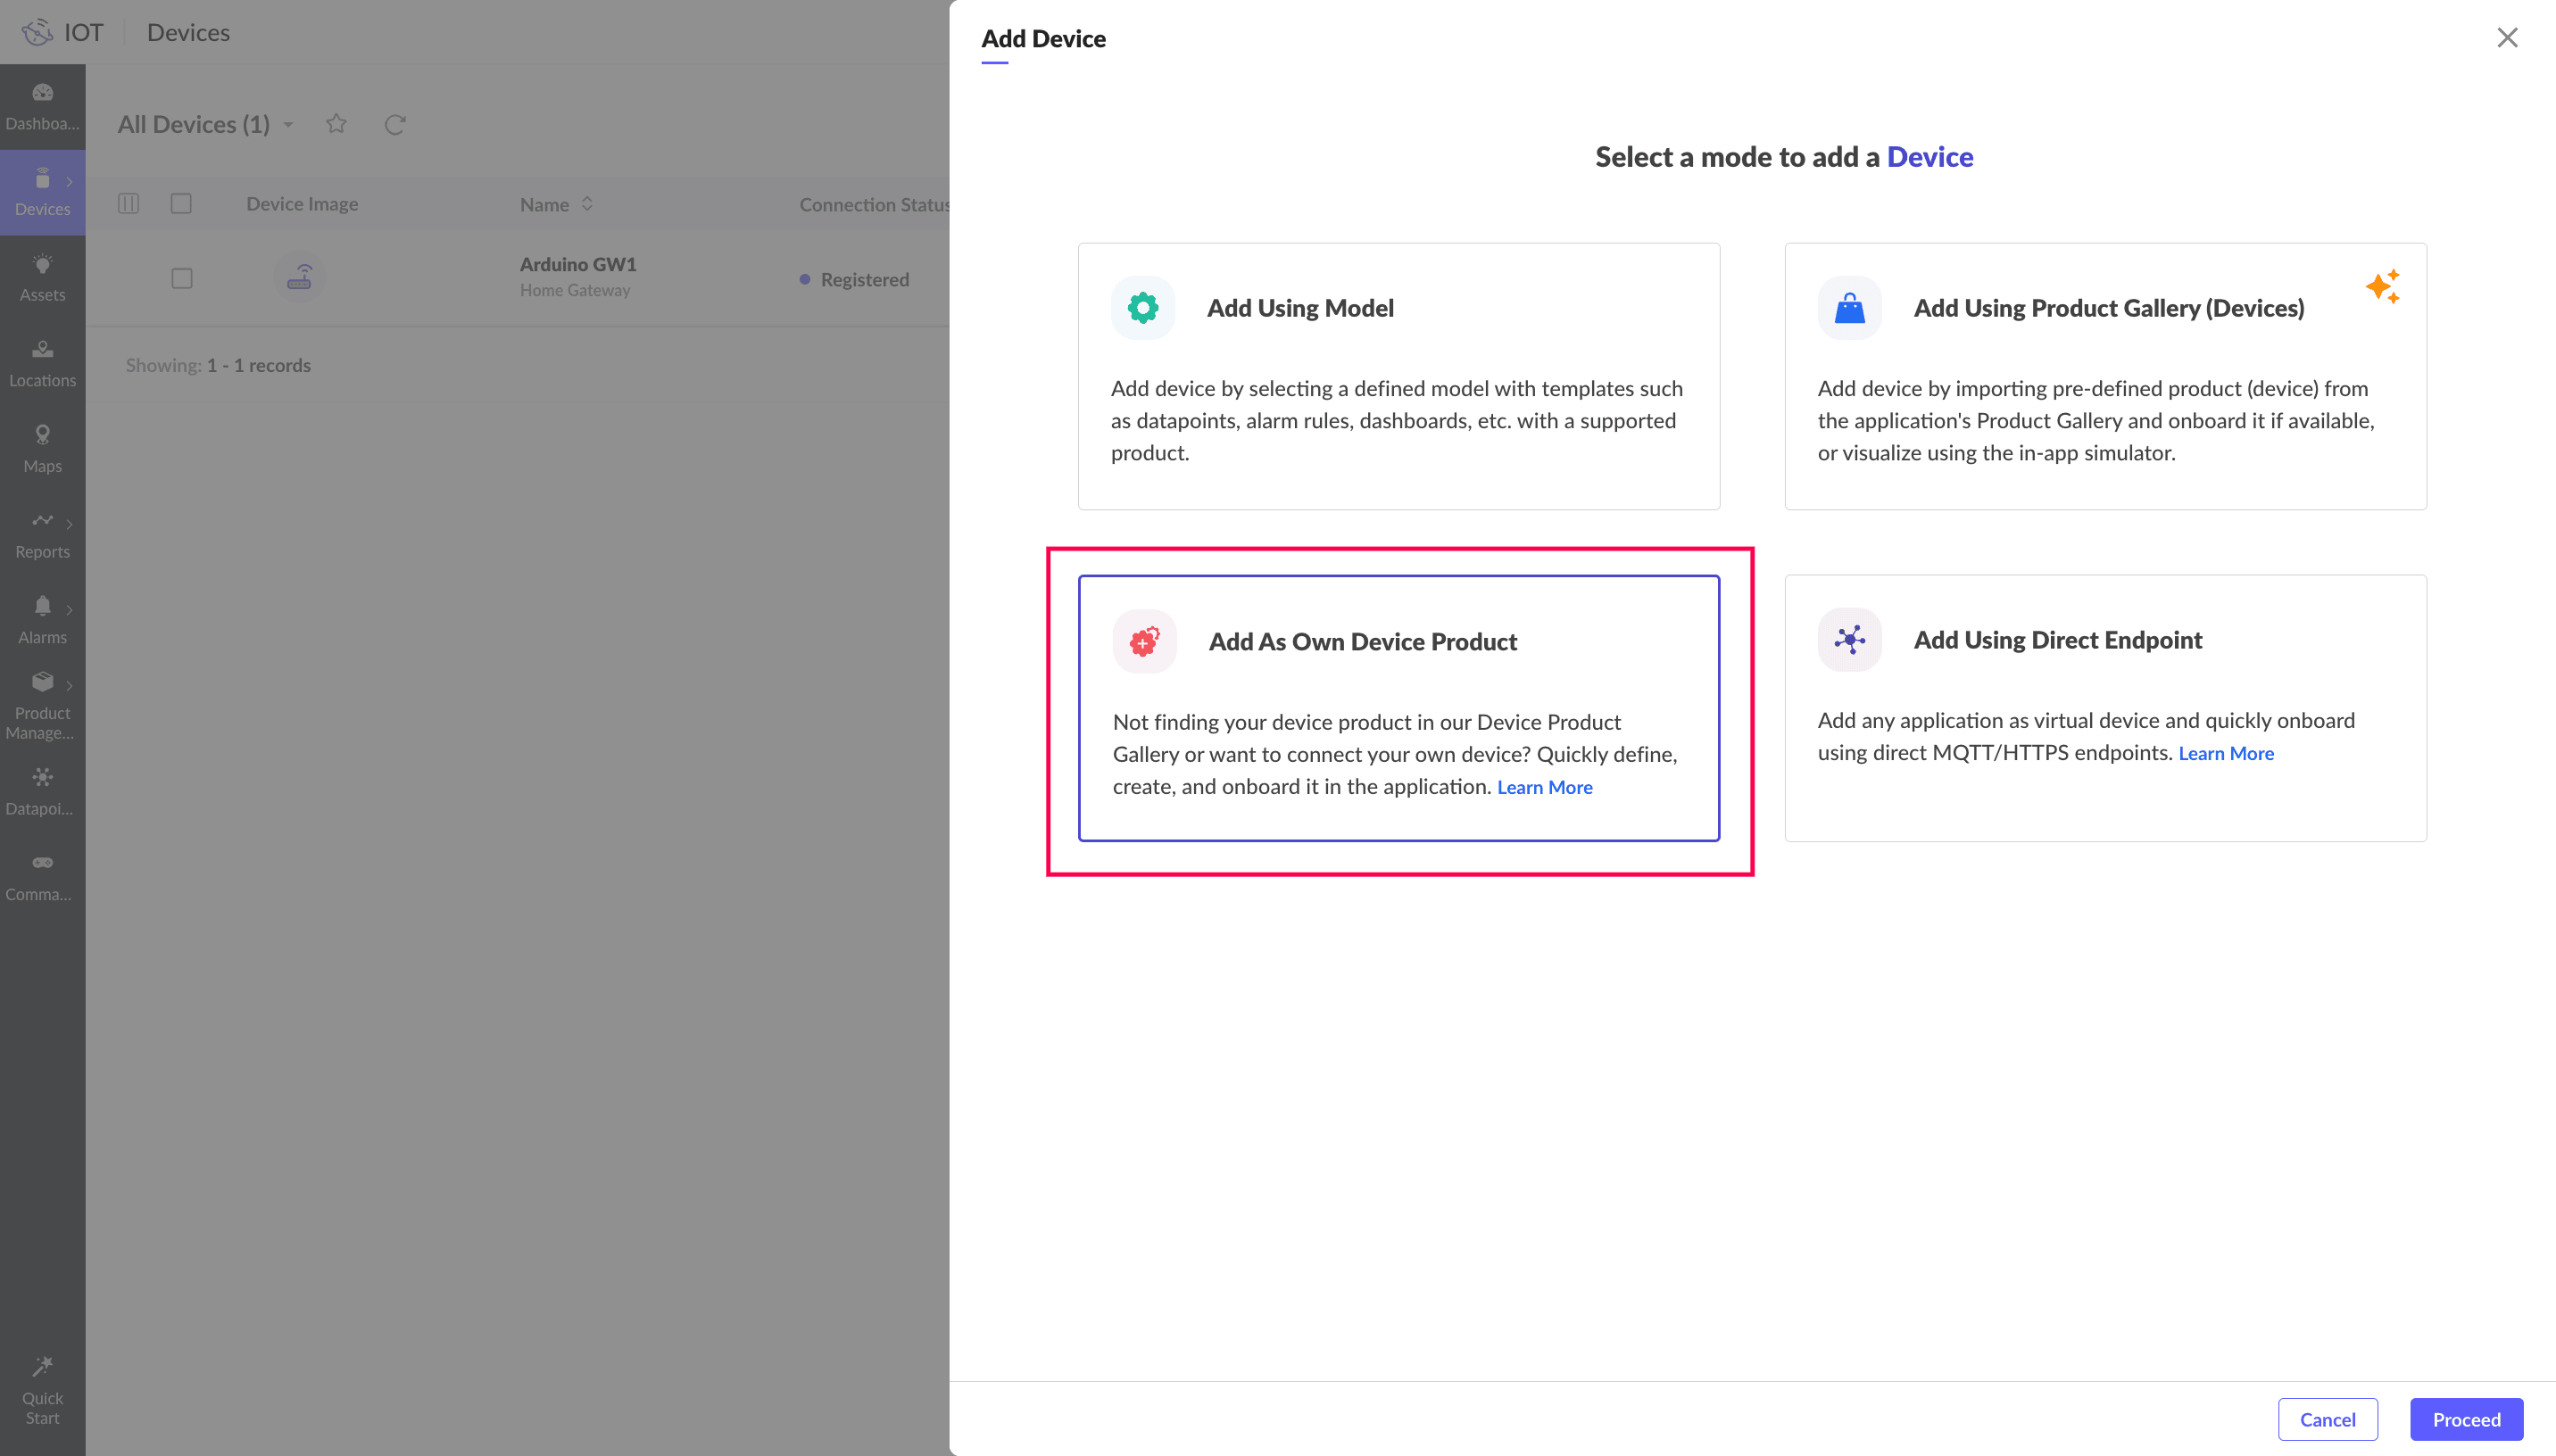Click the column settings icon in table header
Image resolution: width=2556 pixels, height=1456 pixels.
pyautogui.click(x=128, y=204)
